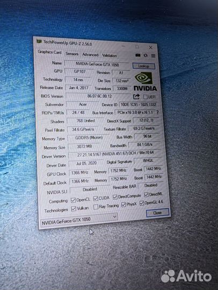Minimize the GPU-Z window
The width and height of the screenshot is (218, 290).
click(x=123, y=46)
